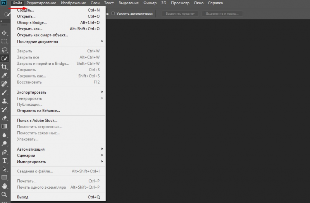Select the Dodge tool
The width and height of the screenshot is (310, 203).
tap(4, 143)
